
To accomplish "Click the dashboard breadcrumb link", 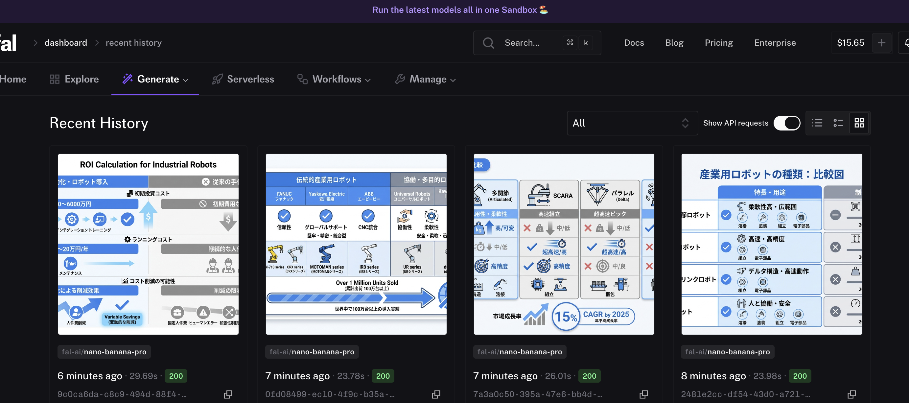I will [66, 43].
